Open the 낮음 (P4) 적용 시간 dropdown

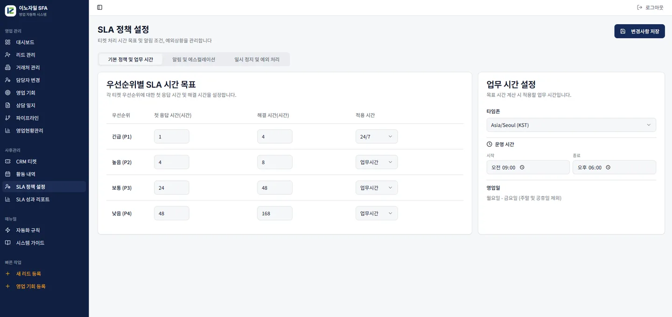(377, 214)
